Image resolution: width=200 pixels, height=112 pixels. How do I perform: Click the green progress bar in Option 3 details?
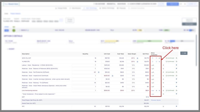149,41
